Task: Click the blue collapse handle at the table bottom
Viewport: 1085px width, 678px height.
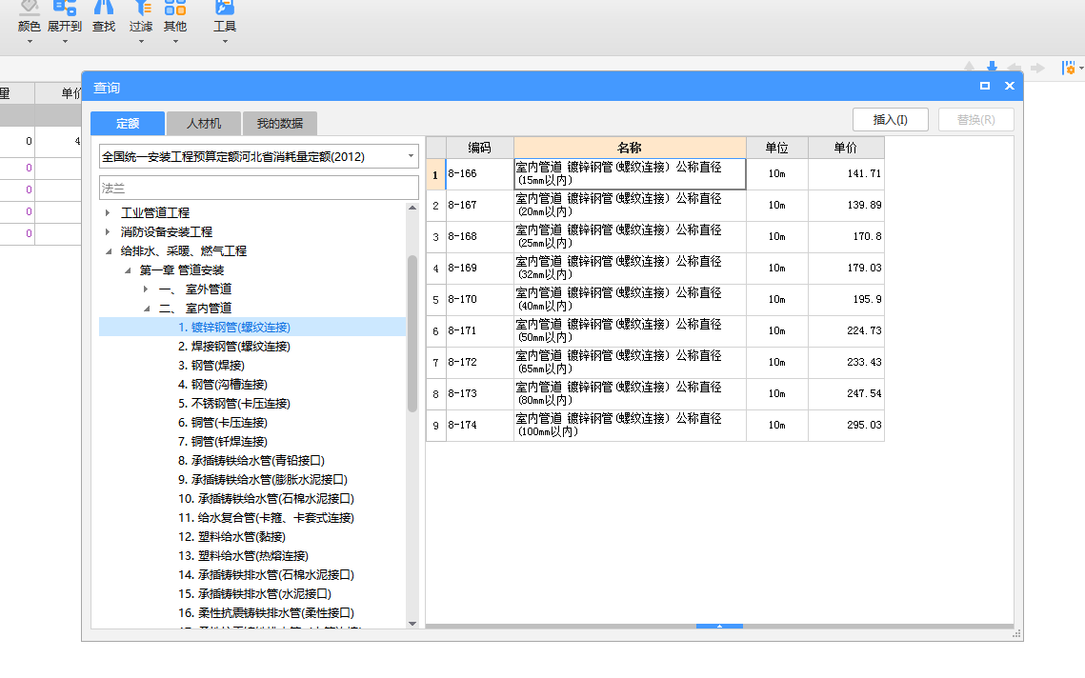Action: coord(719,627)
